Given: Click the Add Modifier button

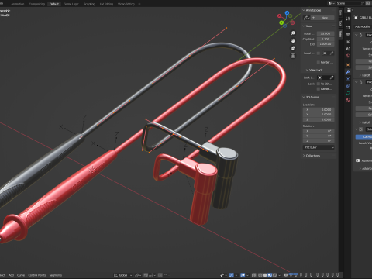Looking at the screenshot, I should (x=363, y=26).
